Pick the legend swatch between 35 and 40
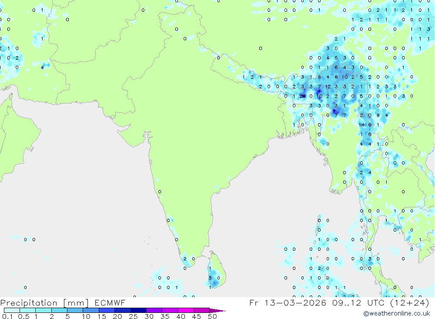This screenshot has height=319, width=435. tap(170, 310)
